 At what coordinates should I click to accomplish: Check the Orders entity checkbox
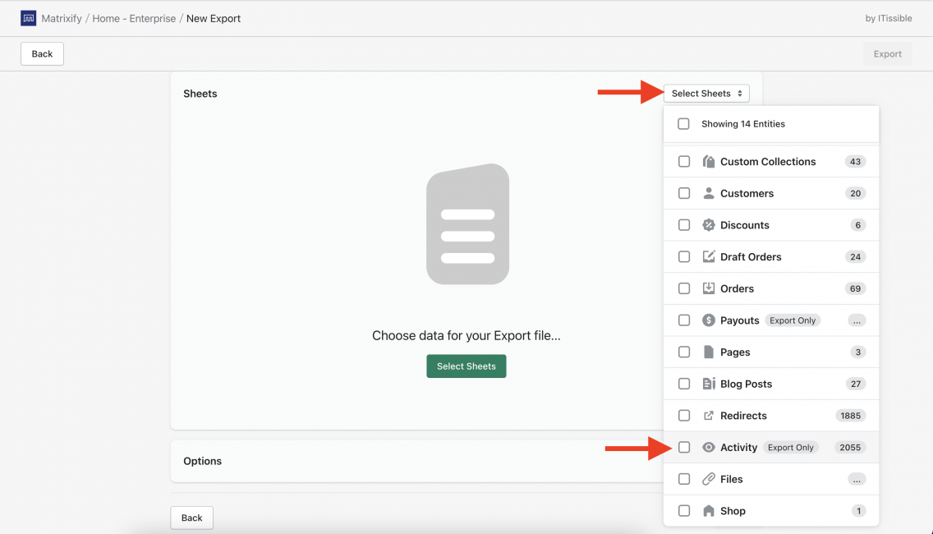tap(684, 288)
